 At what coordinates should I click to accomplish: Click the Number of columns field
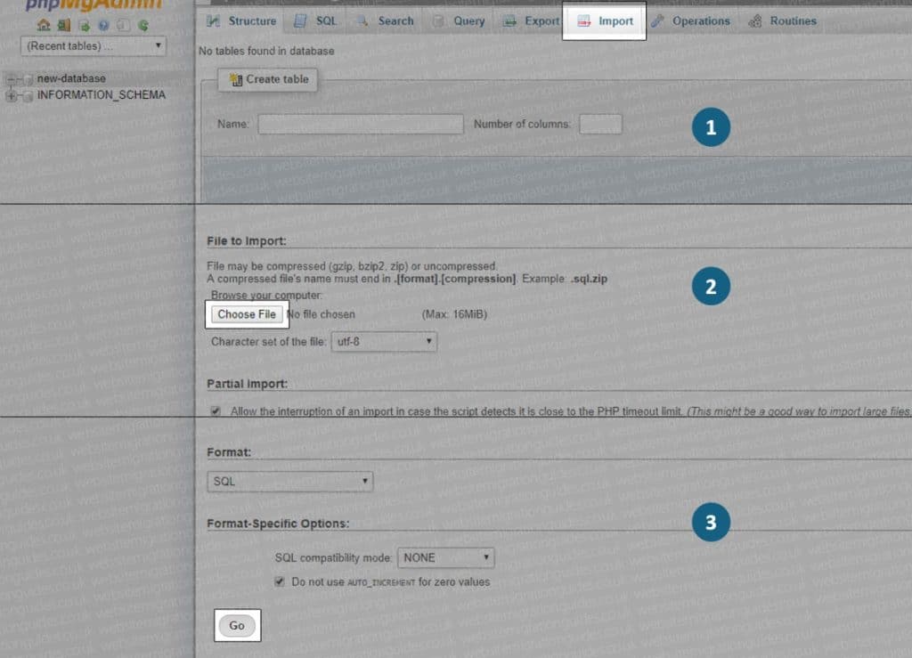(601, 125)
